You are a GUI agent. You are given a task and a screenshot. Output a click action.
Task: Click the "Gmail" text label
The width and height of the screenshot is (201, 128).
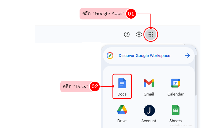pyautogui.click(x=149, y=94)
